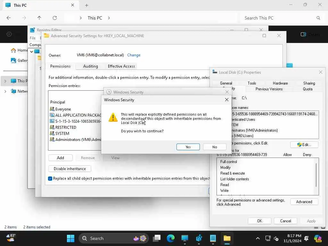Open the Effective Access tab
This screenshot has height=246, width=328.
pyautogui.click(x=121, y=66)
